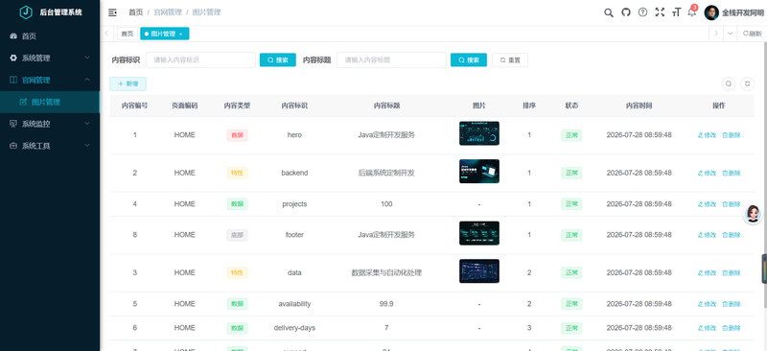The width and height of the screenshot is (767, 351).
Task: Expand 系统监控 sidebar menu
Action: [50, 124]
